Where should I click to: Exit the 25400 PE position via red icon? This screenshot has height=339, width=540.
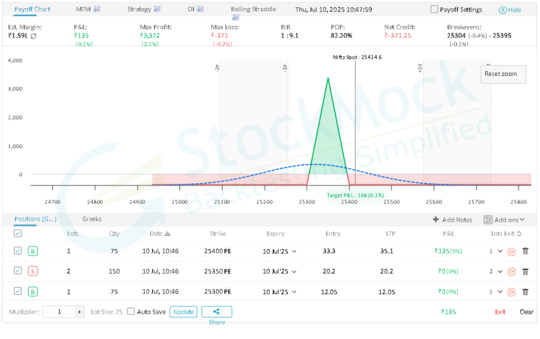[512, 252]
